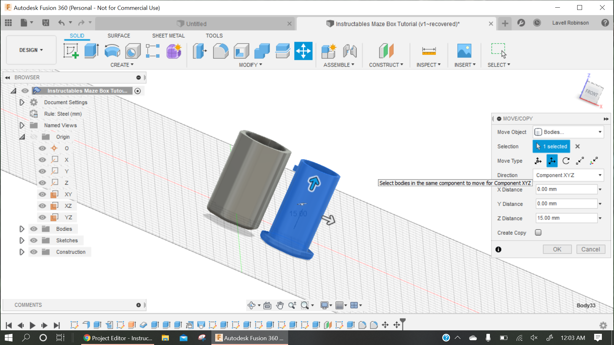Select the Pan hand tool
The image size is (614, 345).
(x=280, y=305)
